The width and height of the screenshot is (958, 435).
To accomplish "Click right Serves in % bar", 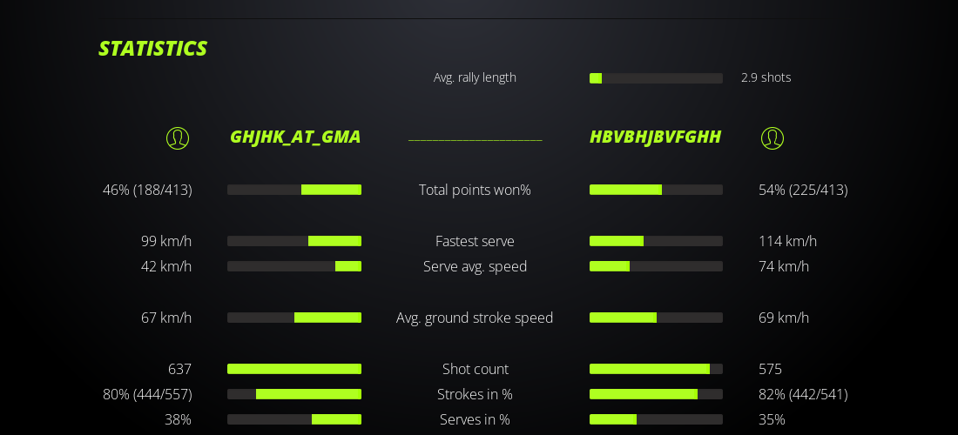I will pos(656,419).
